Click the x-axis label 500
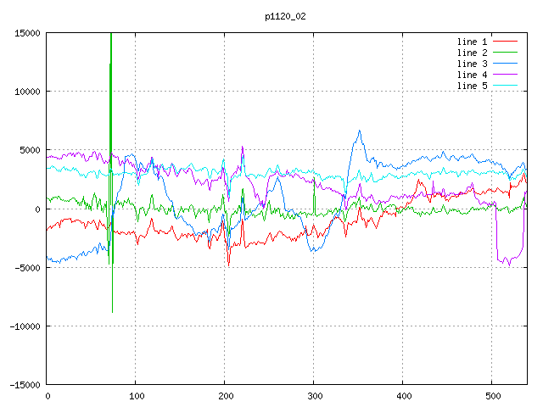This screenshot has height=407, width=543. click(x=493, y=396)
